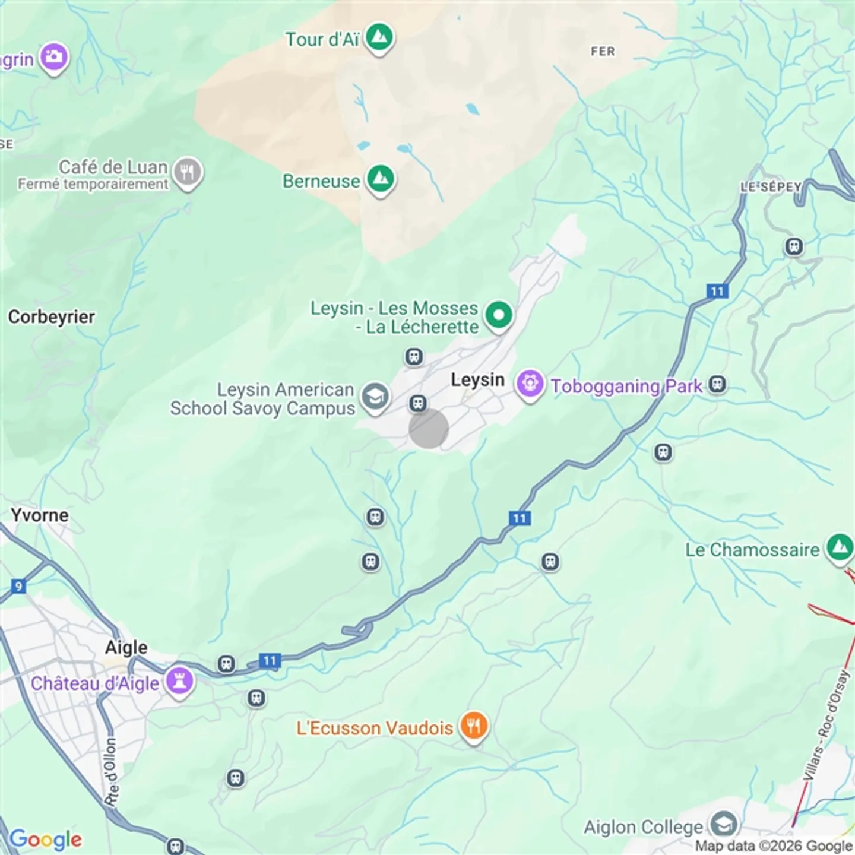Click the Tour d'Aï mountain peak marker

click(x=379, y=39)
